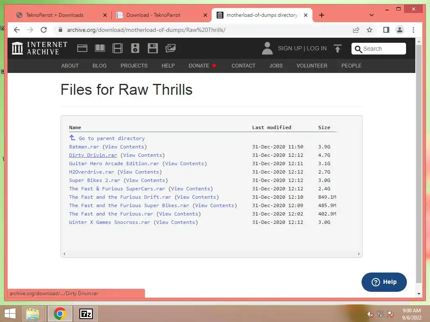
Task: Open the Texts book icon
Action: (100, 48)
